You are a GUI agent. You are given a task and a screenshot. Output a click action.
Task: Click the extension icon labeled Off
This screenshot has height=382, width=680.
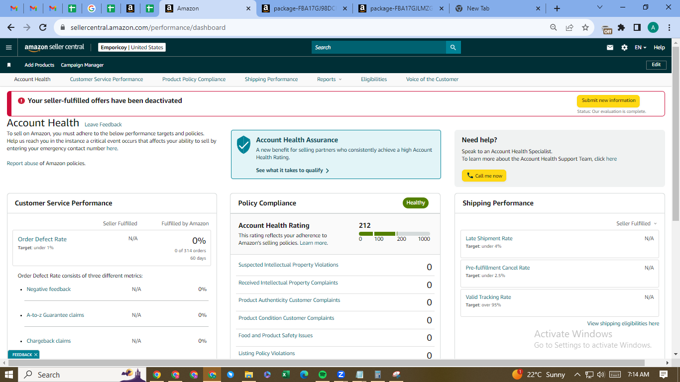[x=607, y=29]
